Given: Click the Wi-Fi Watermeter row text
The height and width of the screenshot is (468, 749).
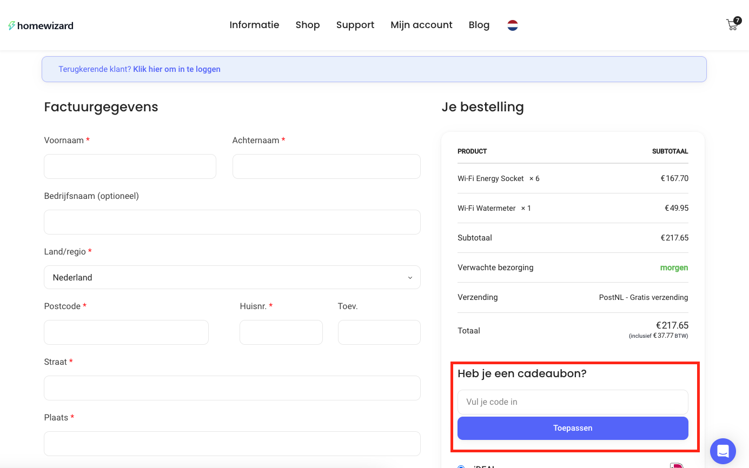Looking at the screenshot, I should point(494,208).
